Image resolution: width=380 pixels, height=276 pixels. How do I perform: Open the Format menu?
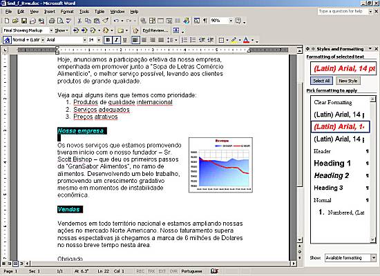[67, 11]
